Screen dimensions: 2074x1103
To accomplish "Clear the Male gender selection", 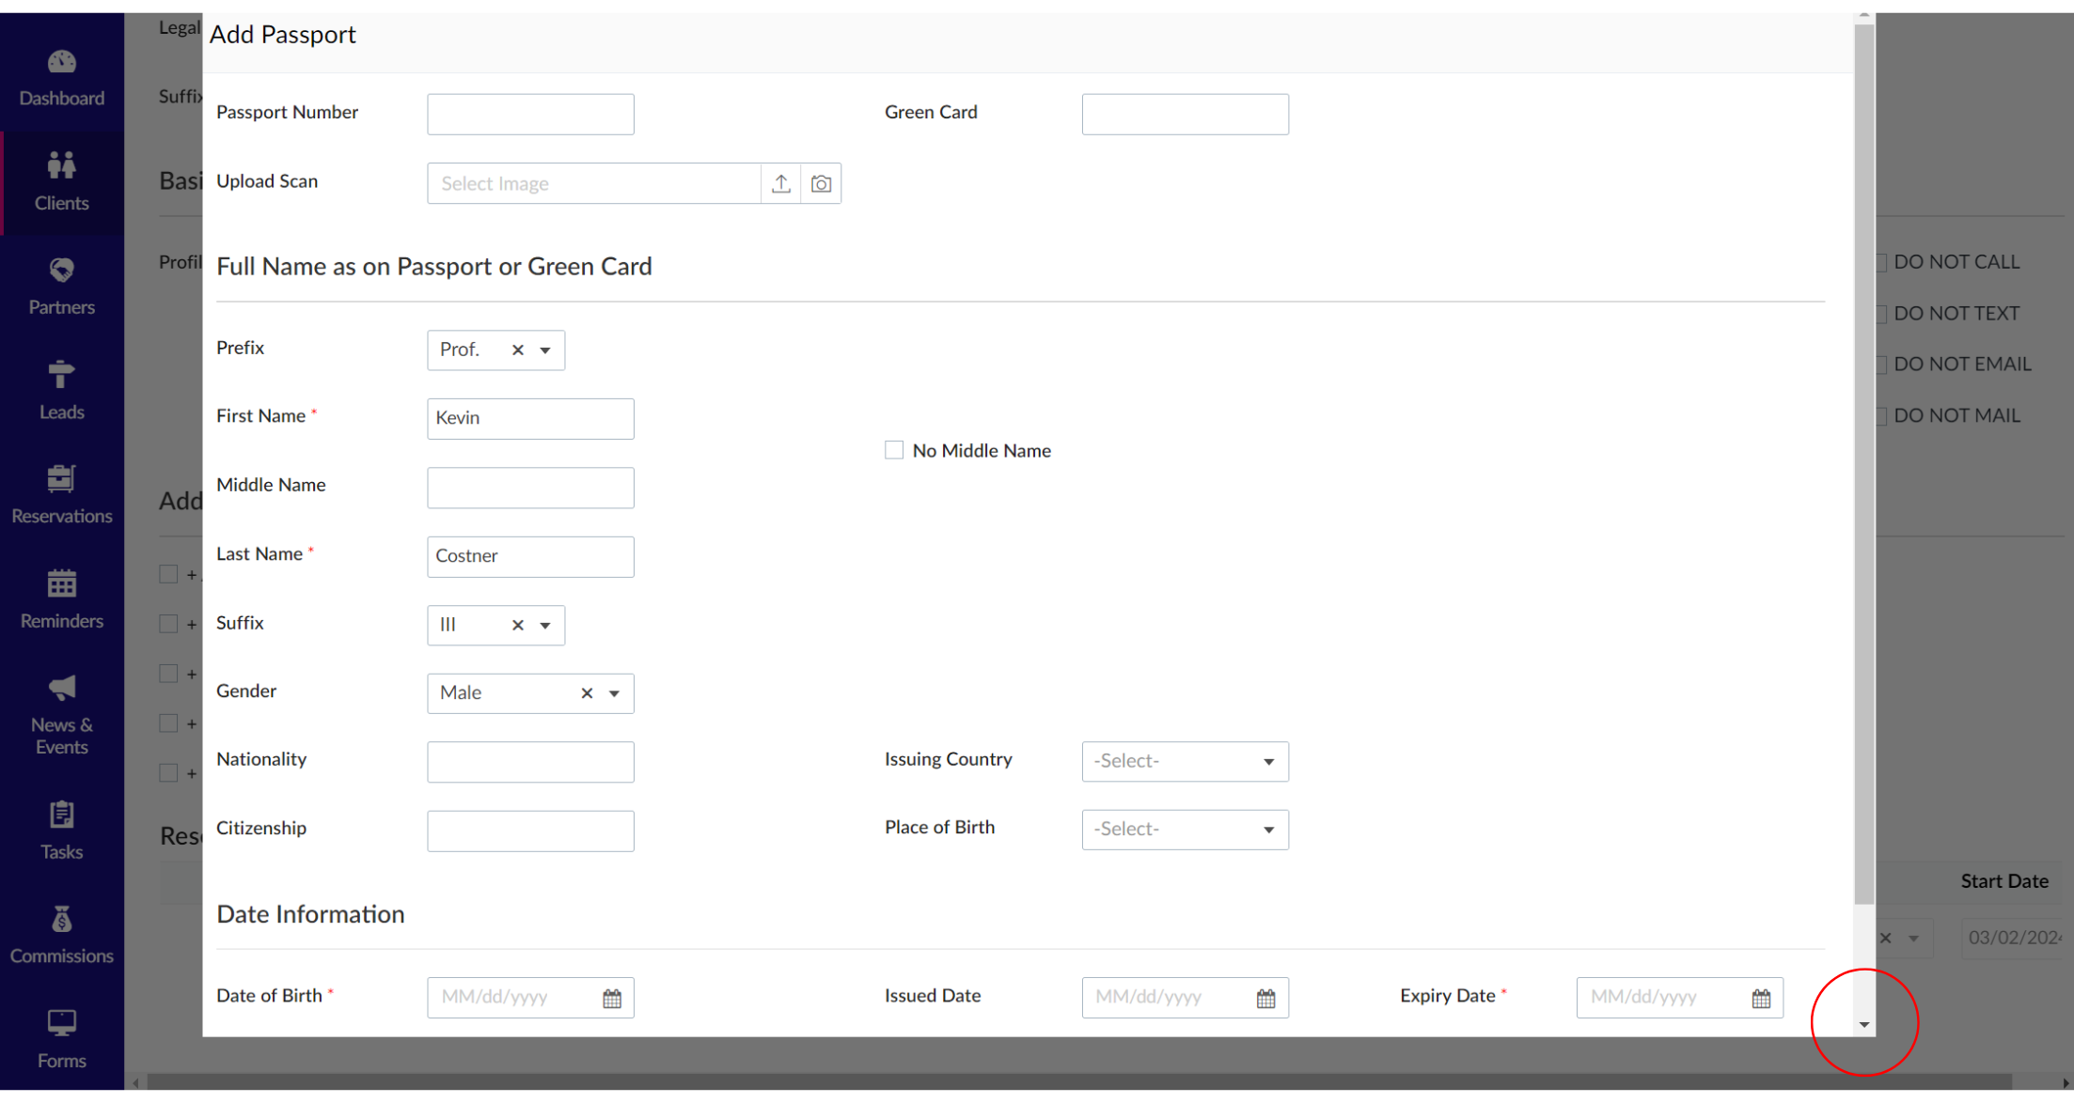I will [587, 693].
